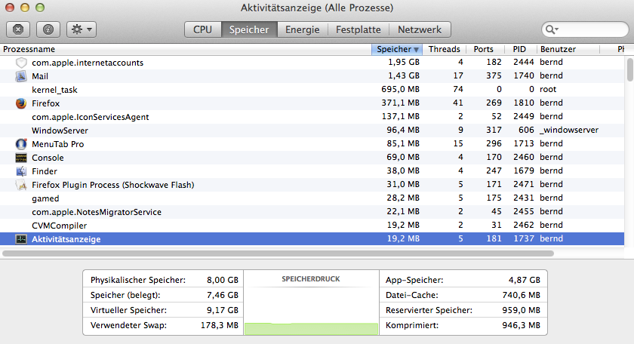Select the WindowServer process row
The image size is (634, 344).
click(312, 131)
